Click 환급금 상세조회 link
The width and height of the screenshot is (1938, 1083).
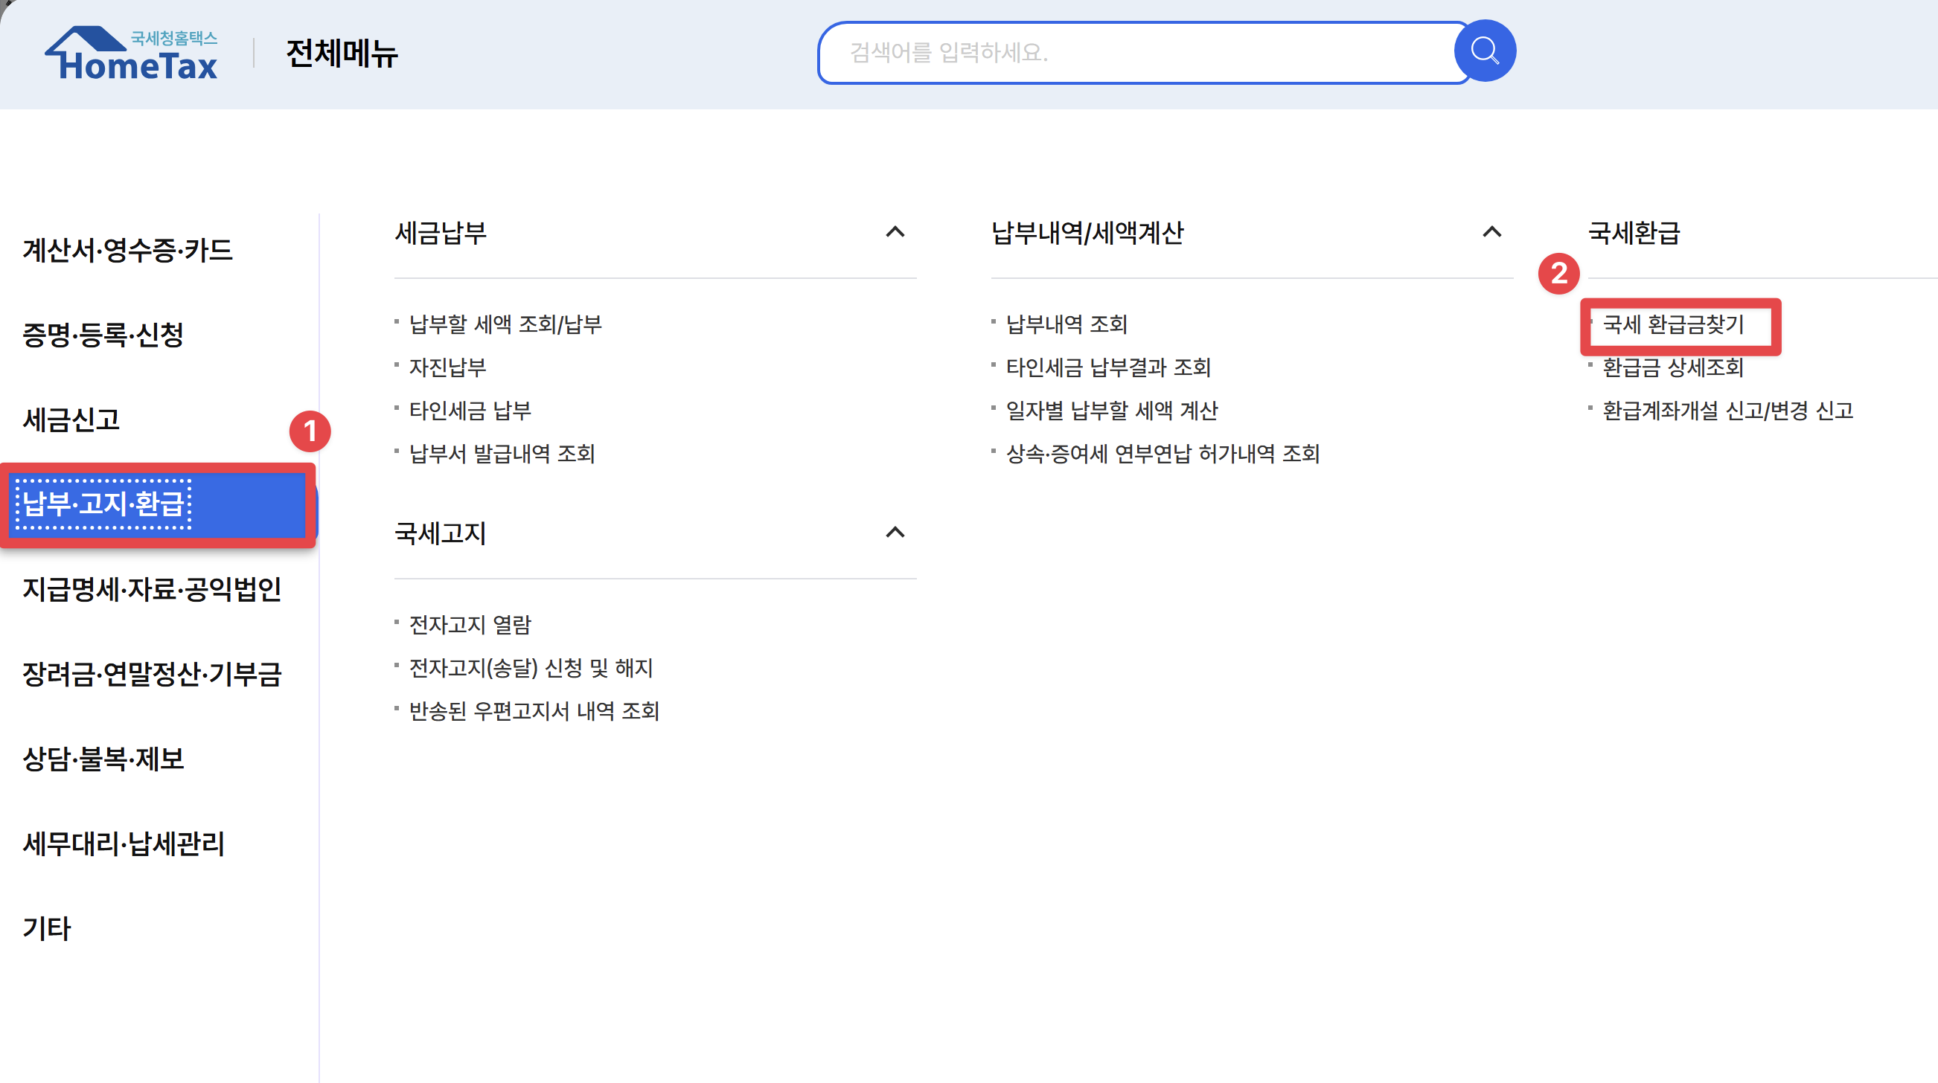click(1672, 367)
